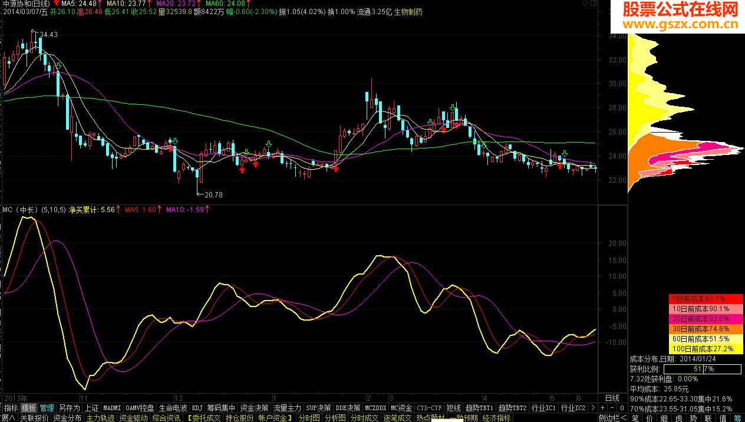This screenshot has width=745, height=422.
Task: Click the 34.43 high price label
Action: tap(49, 35)
